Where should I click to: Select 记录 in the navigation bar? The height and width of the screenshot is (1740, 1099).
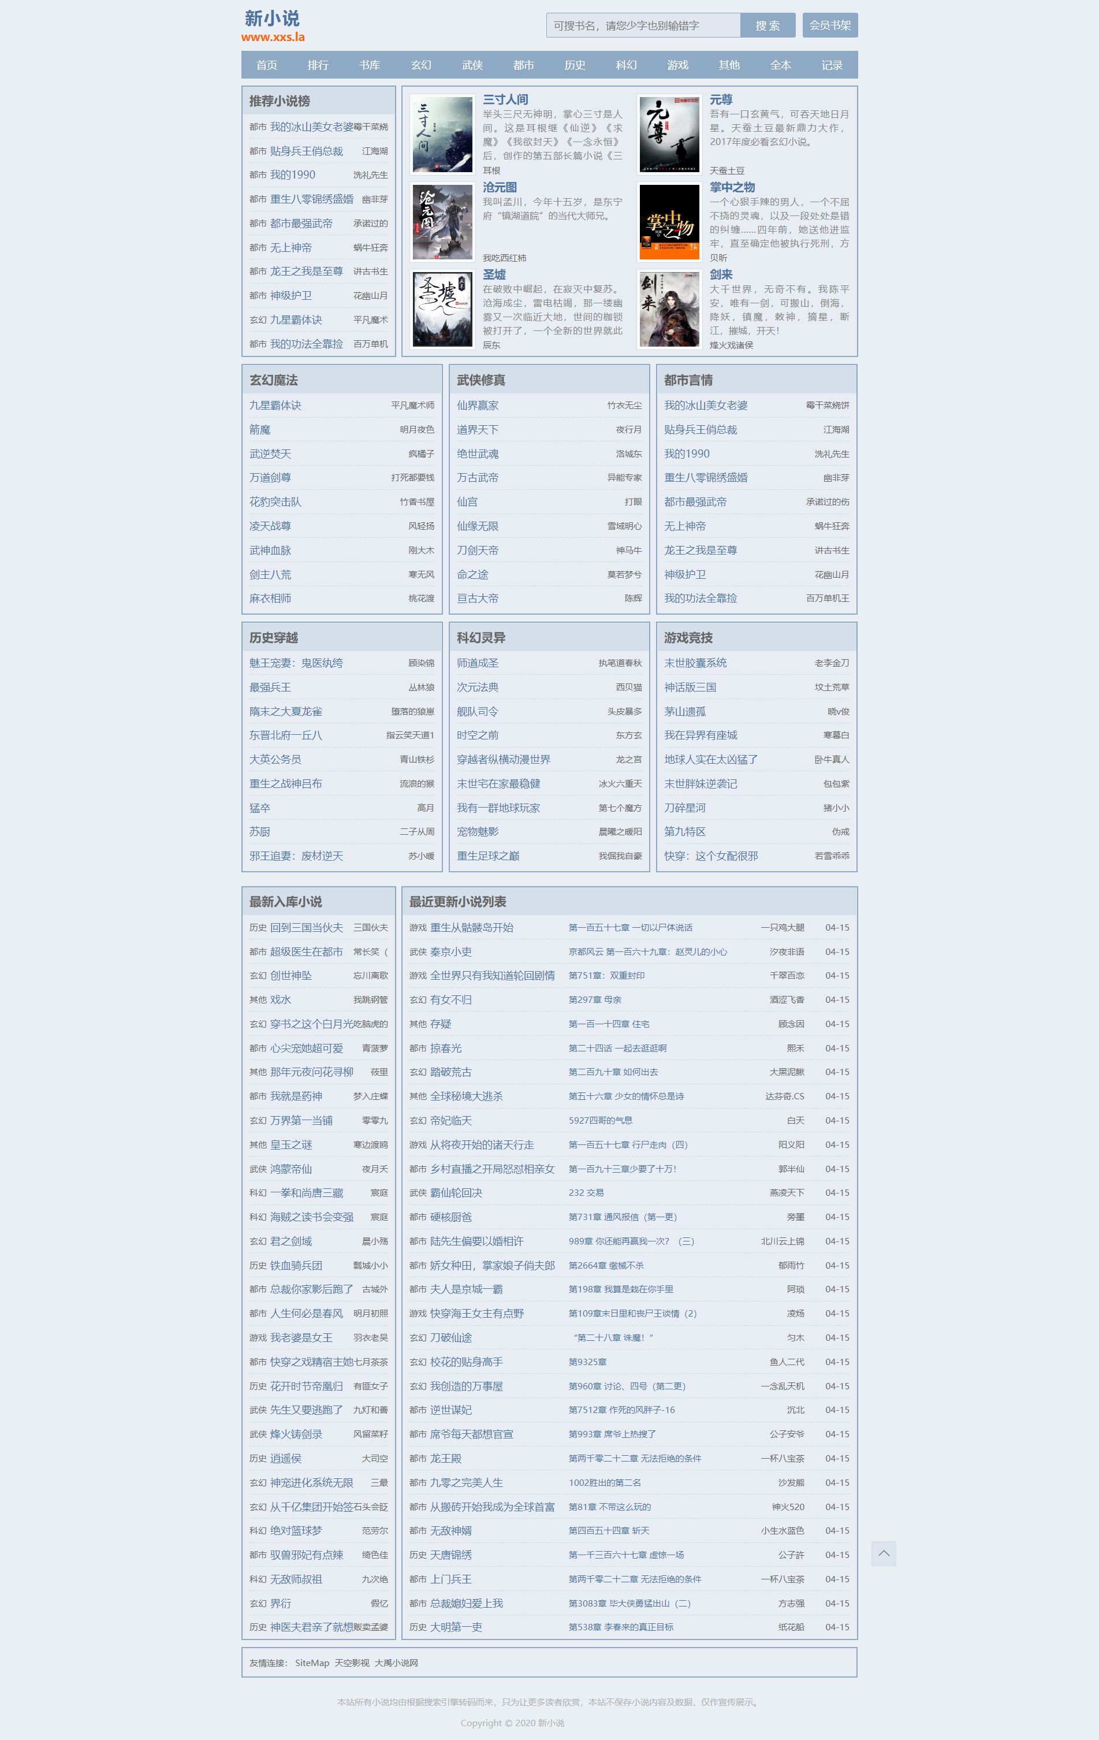click(832, 65)
